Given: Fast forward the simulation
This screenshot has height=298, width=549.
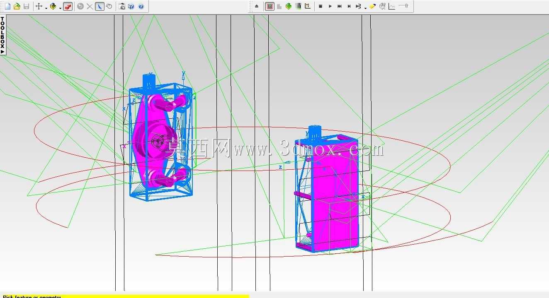Looking at the screenshot, I should [340, 6].
